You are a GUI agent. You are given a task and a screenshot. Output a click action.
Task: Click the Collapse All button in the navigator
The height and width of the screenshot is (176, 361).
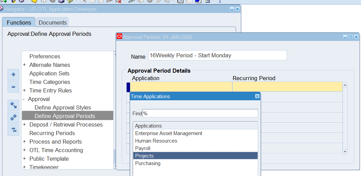(13, 130)
